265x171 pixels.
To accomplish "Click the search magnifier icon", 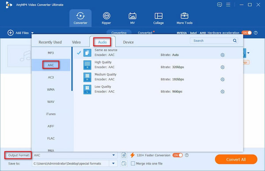I will coord(235,40).
